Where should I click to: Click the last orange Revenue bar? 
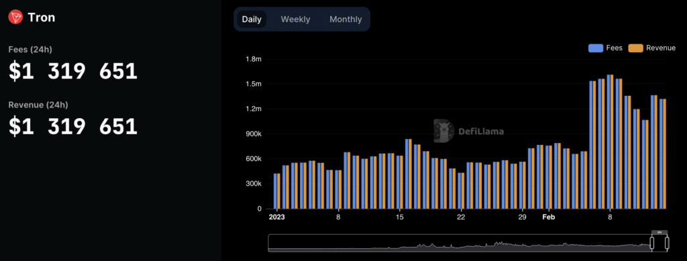pyautogui.click(x=664, y=154)
